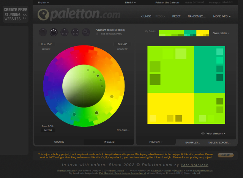Click the yellow secondary hue dot on the wheel

tap(112, 97)
